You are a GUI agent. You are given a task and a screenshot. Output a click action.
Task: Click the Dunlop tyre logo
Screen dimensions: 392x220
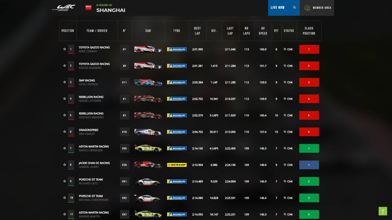point(177,165)
